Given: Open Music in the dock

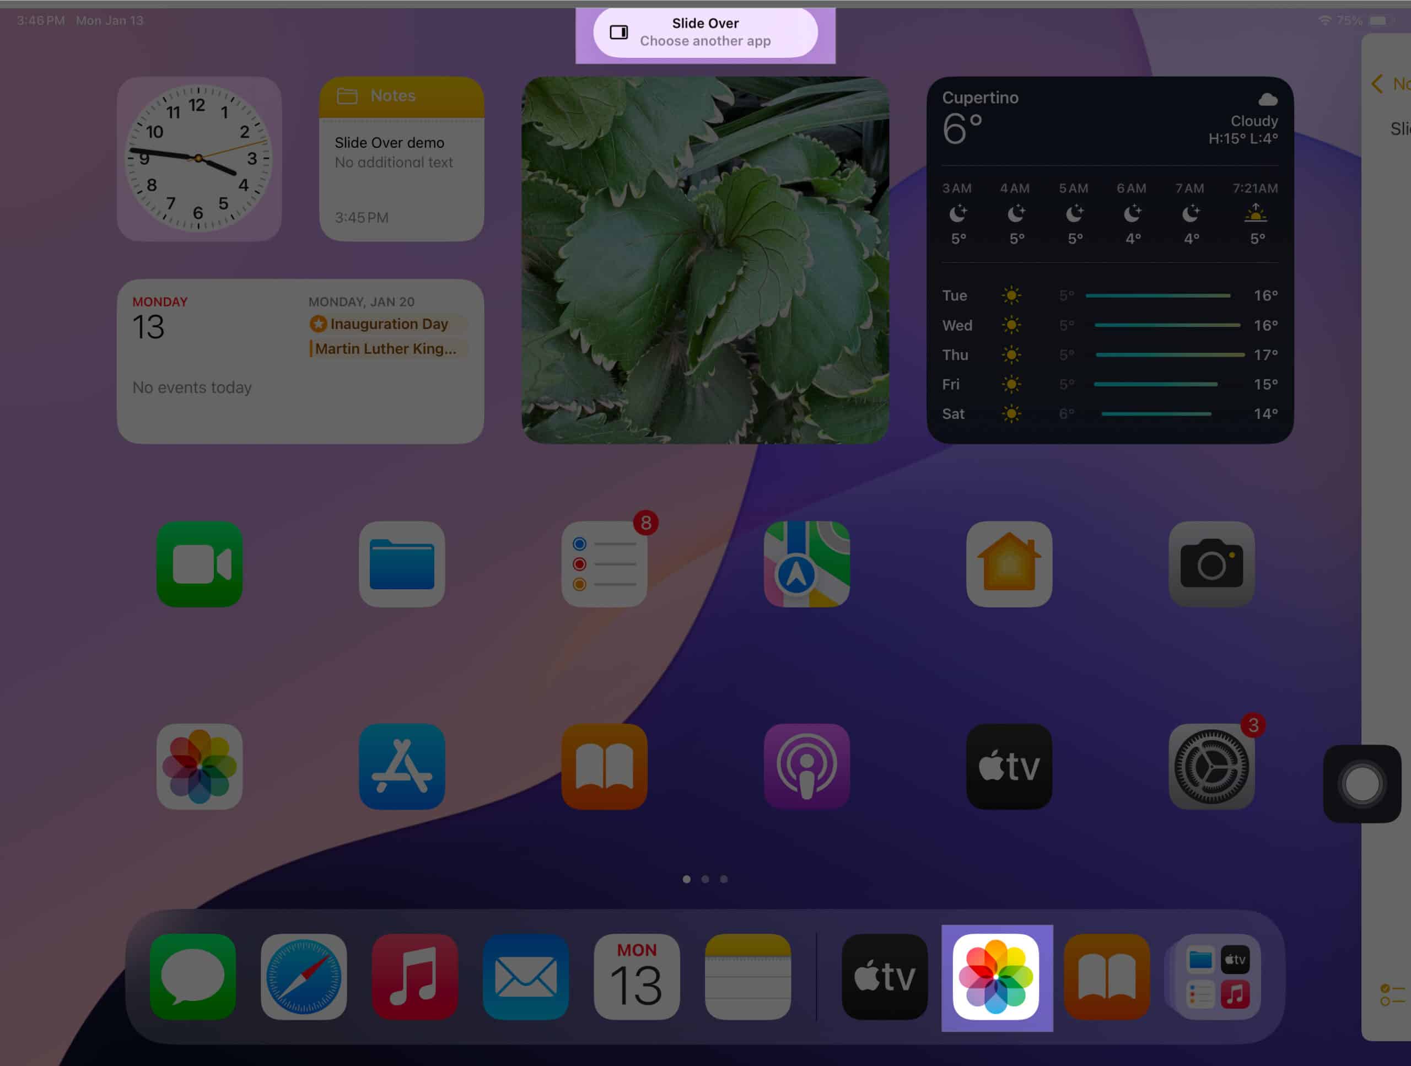Looking at the screenshot, I should pyautogui.click(x=414, y=977).
